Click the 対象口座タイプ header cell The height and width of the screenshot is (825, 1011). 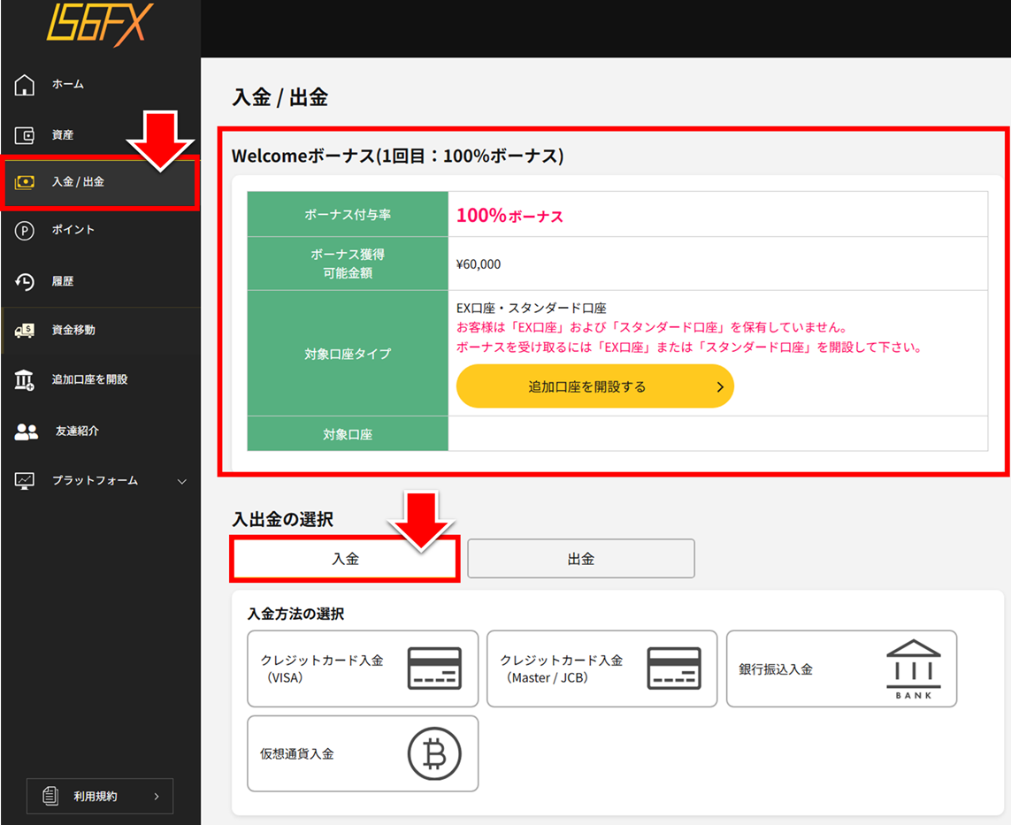coord(348,353)
